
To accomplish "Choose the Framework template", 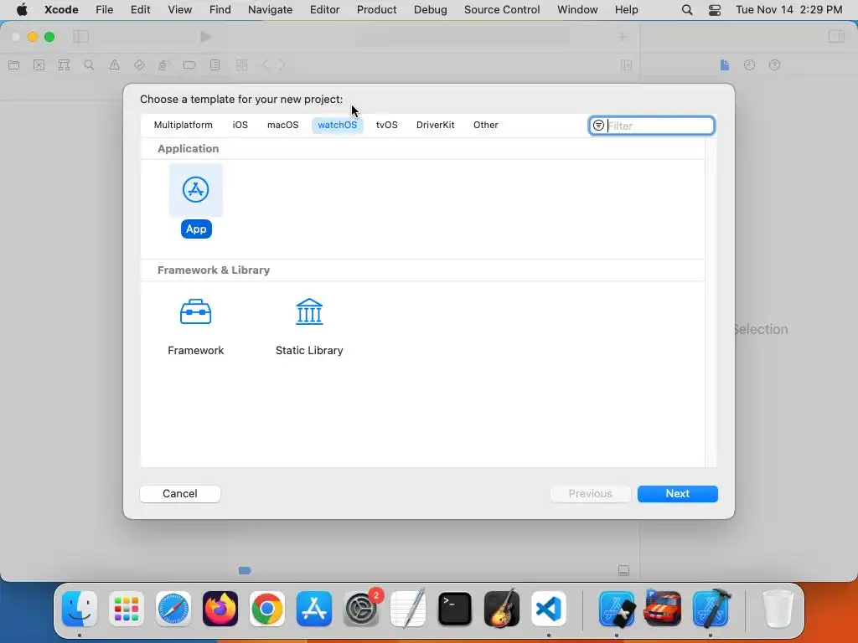I will point(195,327).
